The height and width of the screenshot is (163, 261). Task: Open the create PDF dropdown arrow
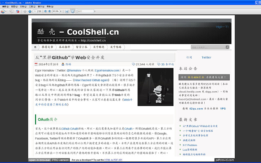[6, 11]
